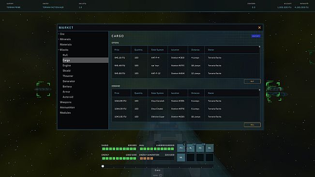Viewport: 315px width, 177px height.
Task: Open the blue History button
Action: click(256, 36)
